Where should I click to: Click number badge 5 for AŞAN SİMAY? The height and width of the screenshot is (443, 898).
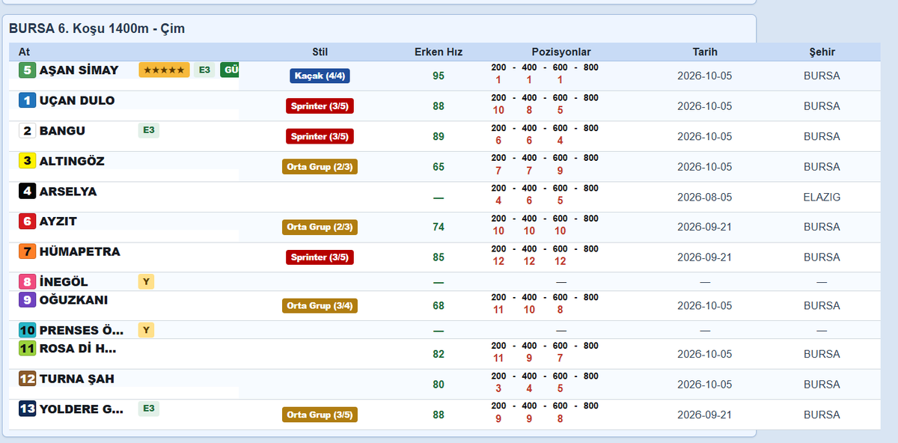point(28,70)
